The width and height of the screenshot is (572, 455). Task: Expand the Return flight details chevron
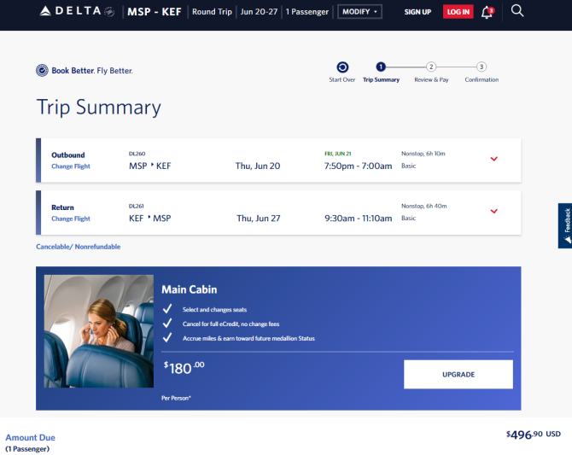(494, 211)
